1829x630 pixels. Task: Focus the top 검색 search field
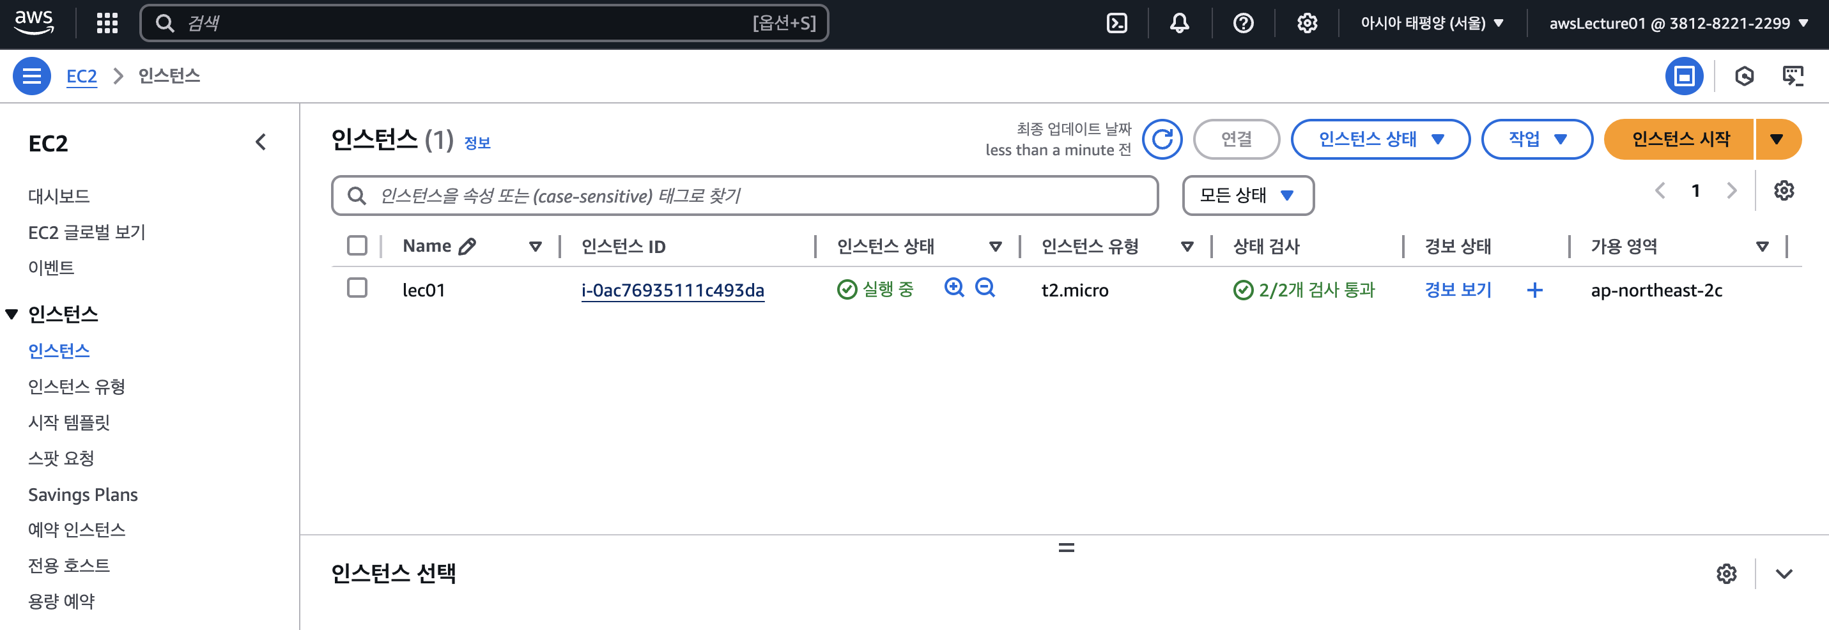coord(484,24)
